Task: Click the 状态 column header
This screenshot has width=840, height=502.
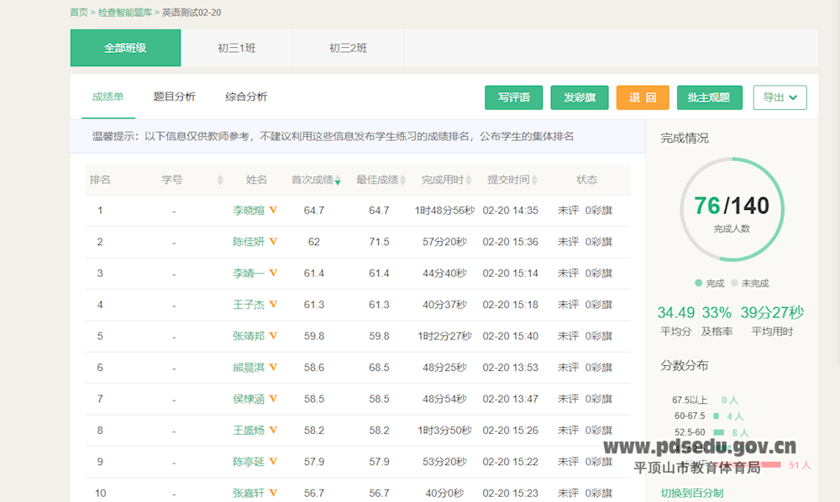Action: coord(586,180)
